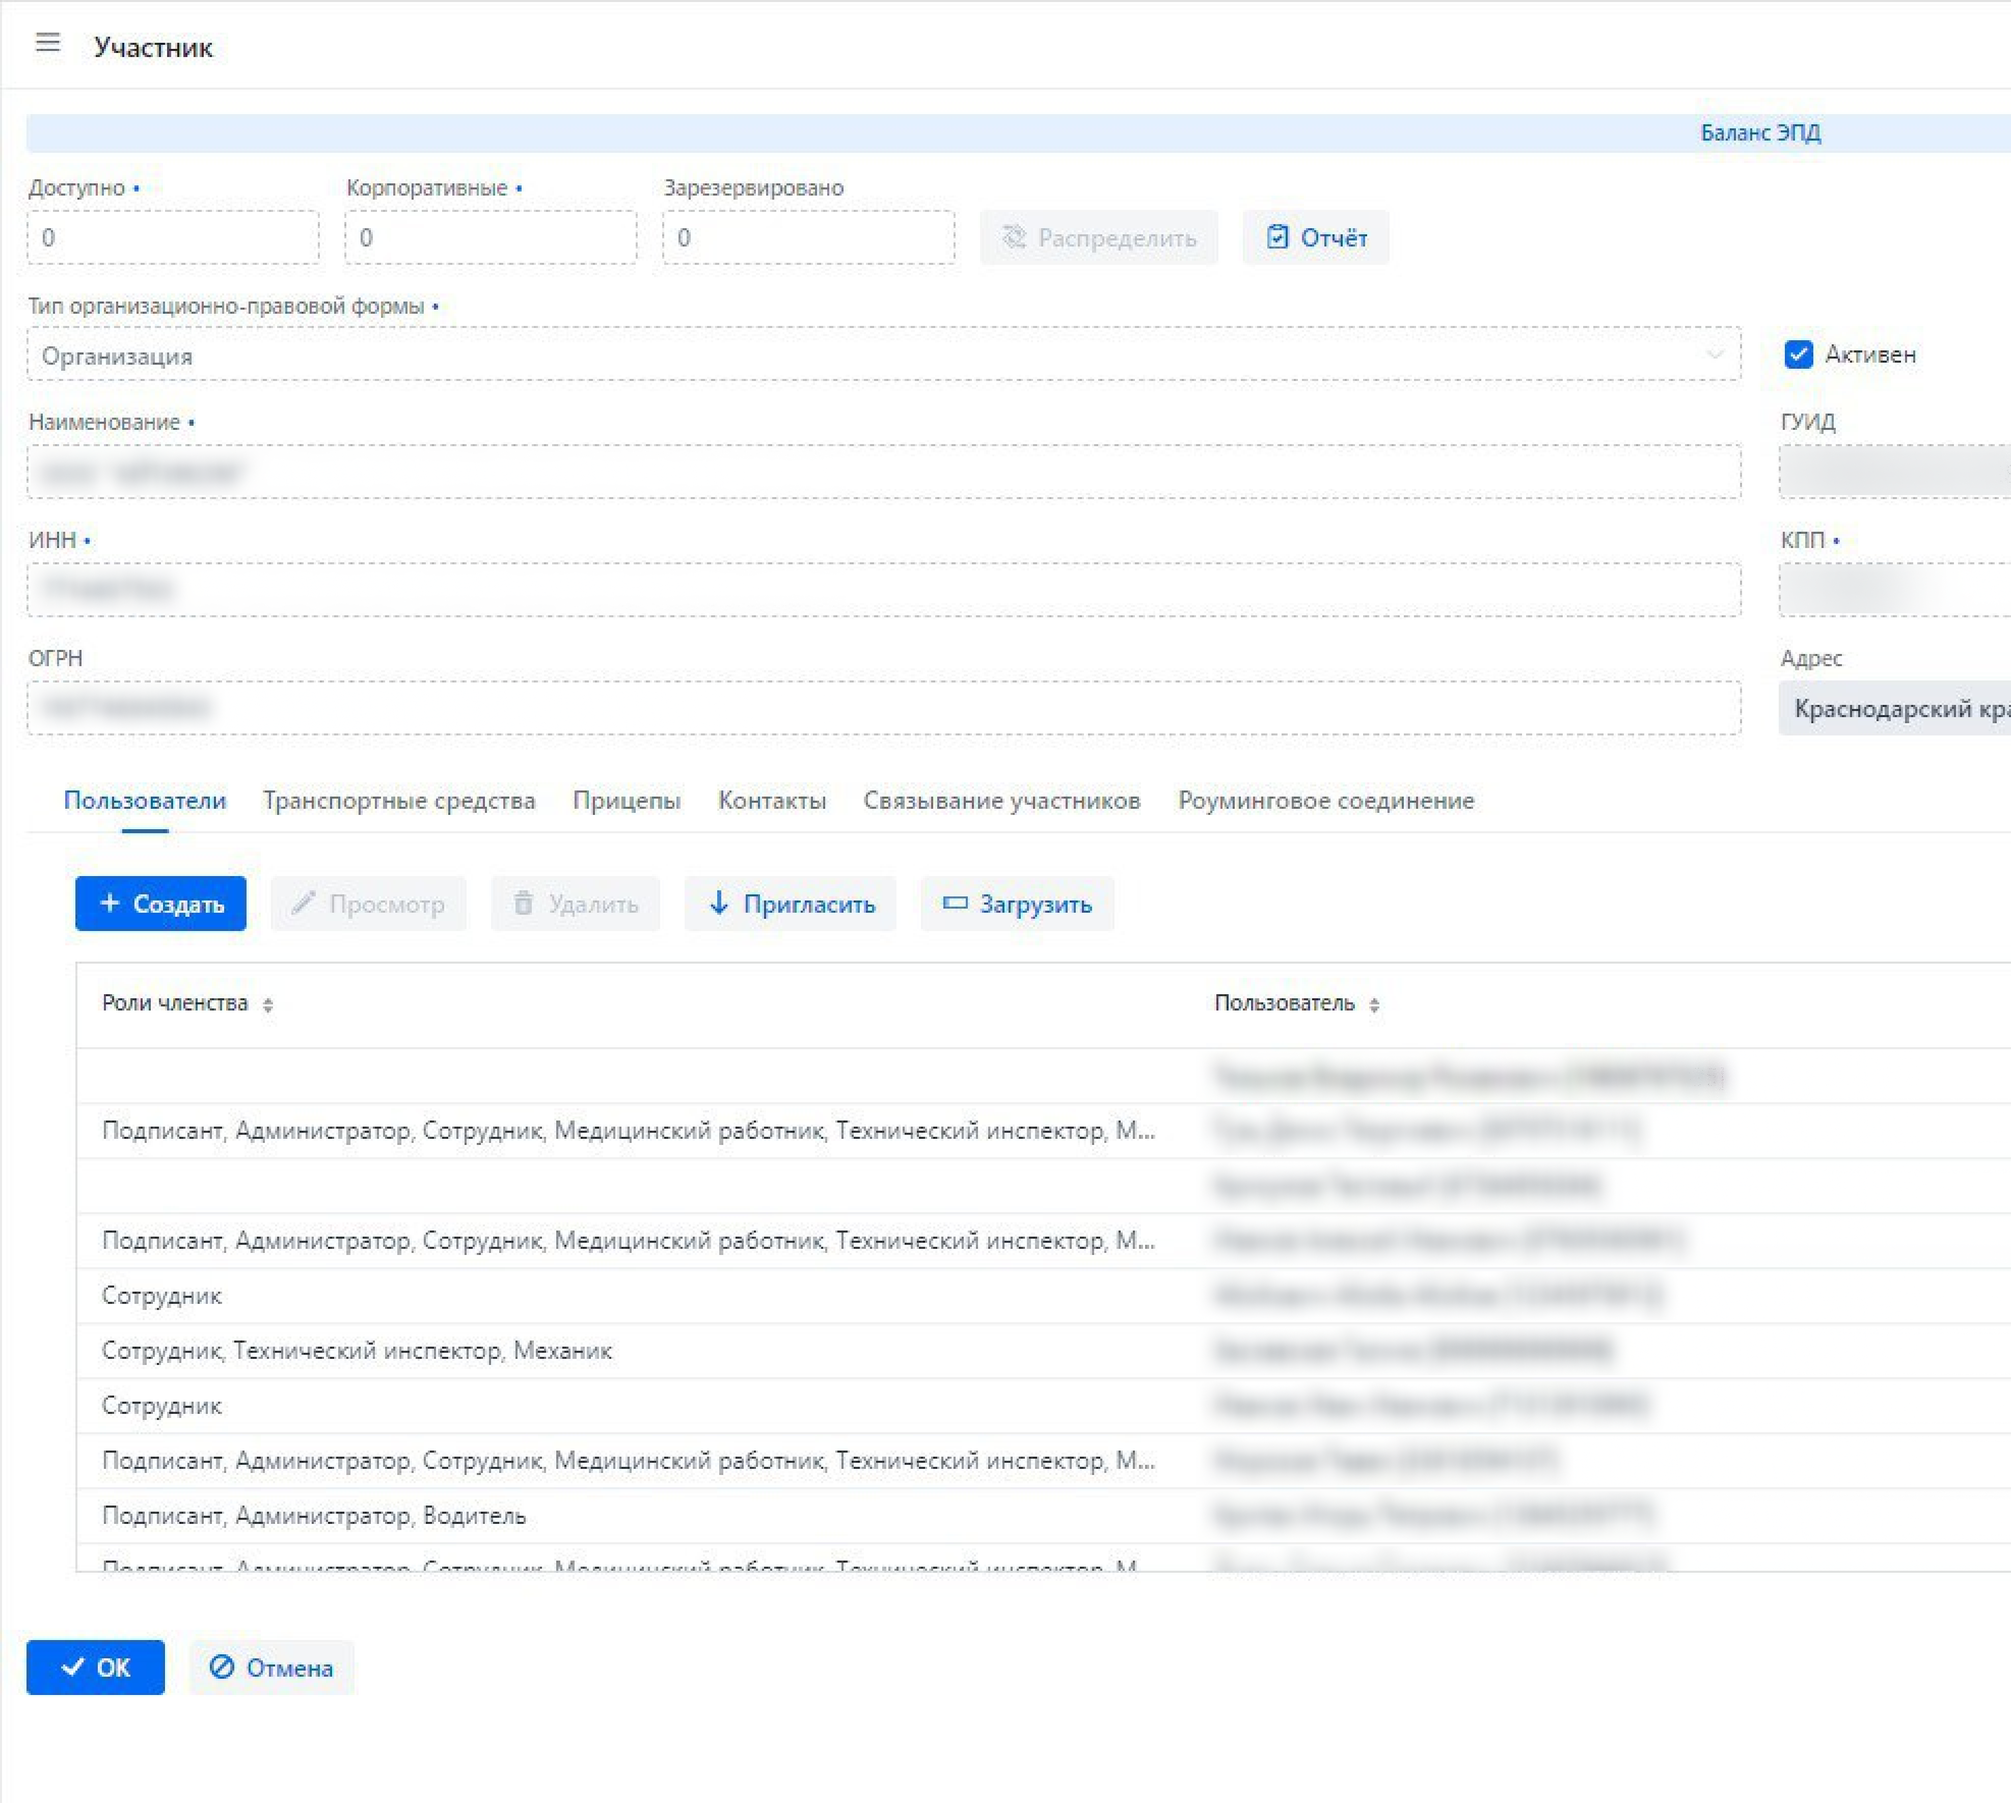Click the Зарезервировано input field
Image resolution: width=2011 pixels, height=1803 pixels.
click(x=808, y=238)
